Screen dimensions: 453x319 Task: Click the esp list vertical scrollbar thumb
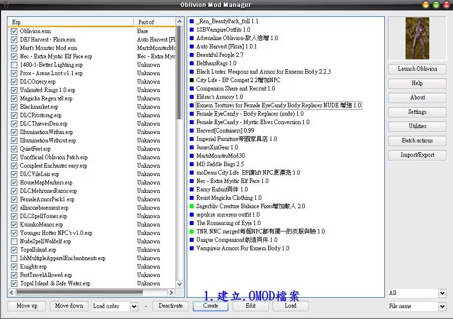(179, 73)
